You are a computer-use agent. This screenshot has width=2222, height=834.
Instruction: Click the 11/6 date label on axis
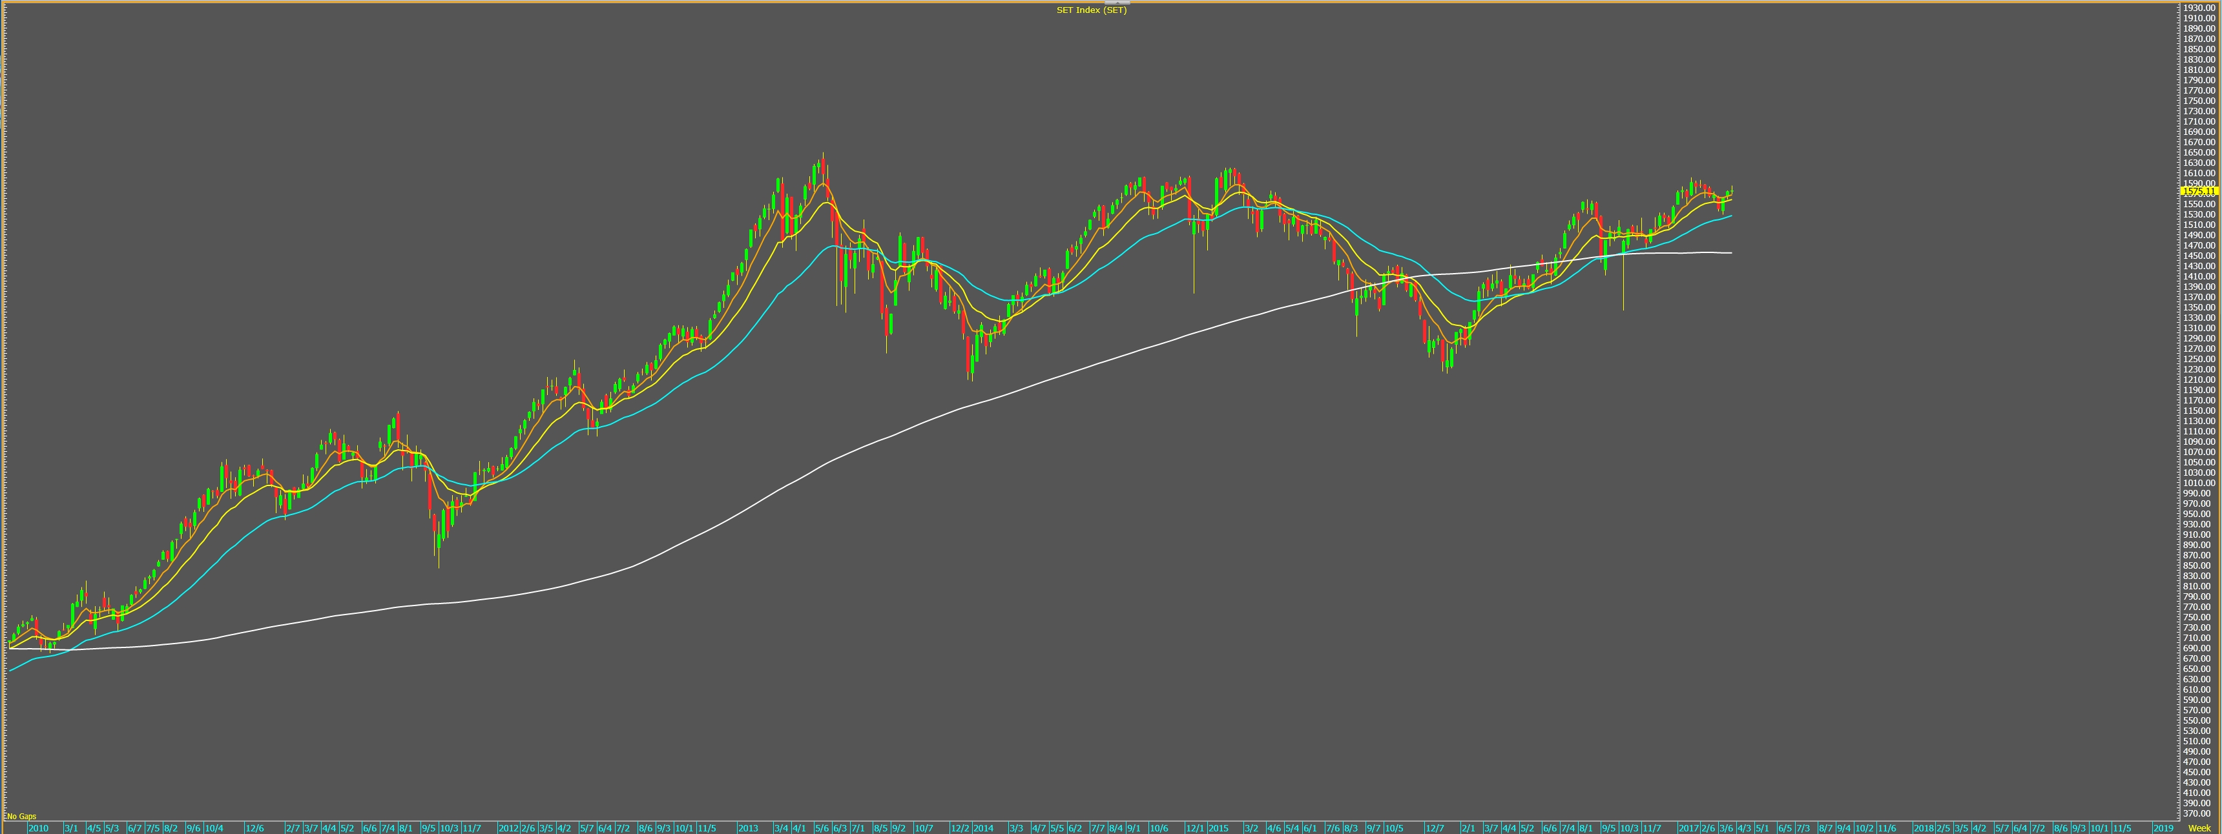pyautogui.click(x=1887, y=828)
